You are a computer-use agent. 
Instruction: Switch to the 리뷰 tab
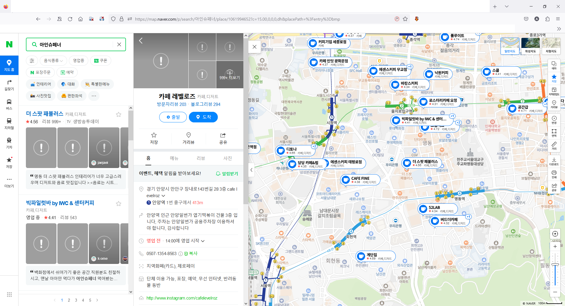coord(201,158)
